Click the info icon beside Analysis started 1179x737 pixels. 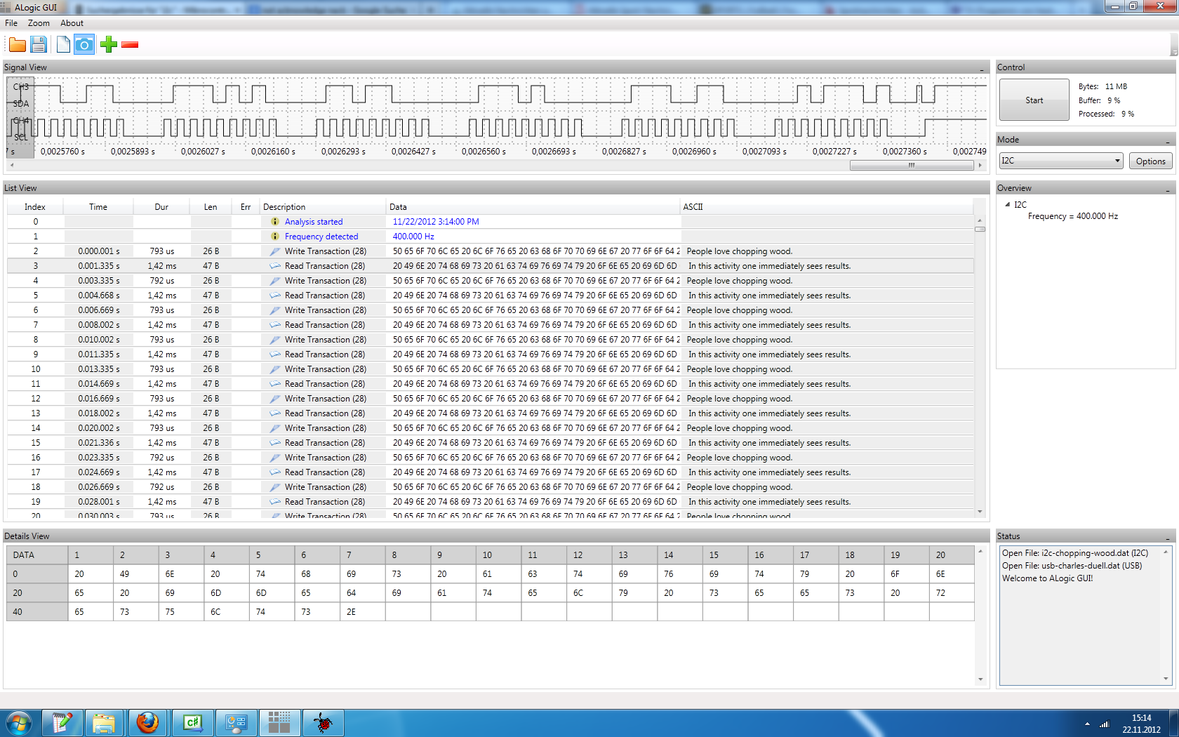tap(275, 222)
